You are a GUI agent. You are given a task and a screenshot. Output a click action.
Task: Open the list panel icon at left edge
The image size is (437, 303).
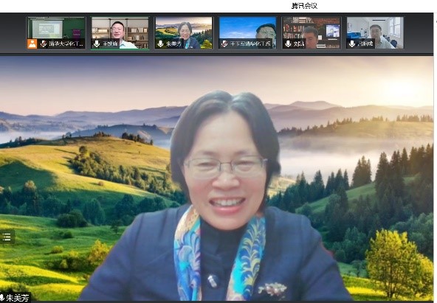pos(7,237)
